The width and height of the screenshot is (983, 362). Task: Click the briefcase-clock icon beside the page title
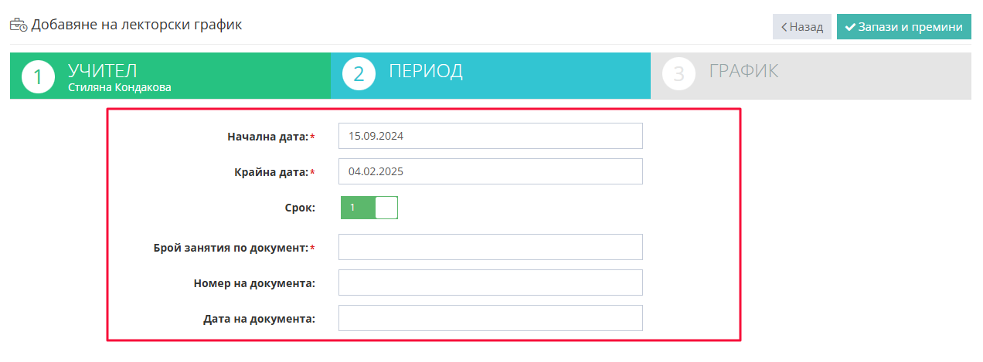[19, 25]
